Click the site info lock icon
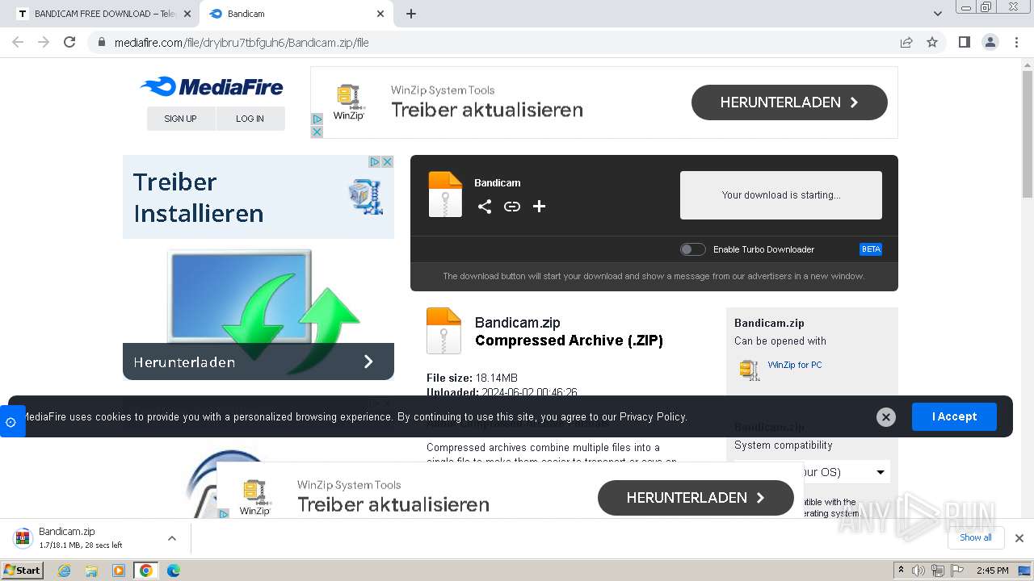1034x581 pixels. [101, 43]
